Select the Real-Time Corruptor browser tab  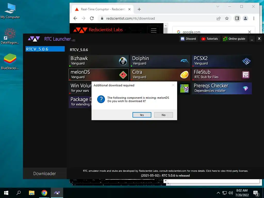(103, 9)
